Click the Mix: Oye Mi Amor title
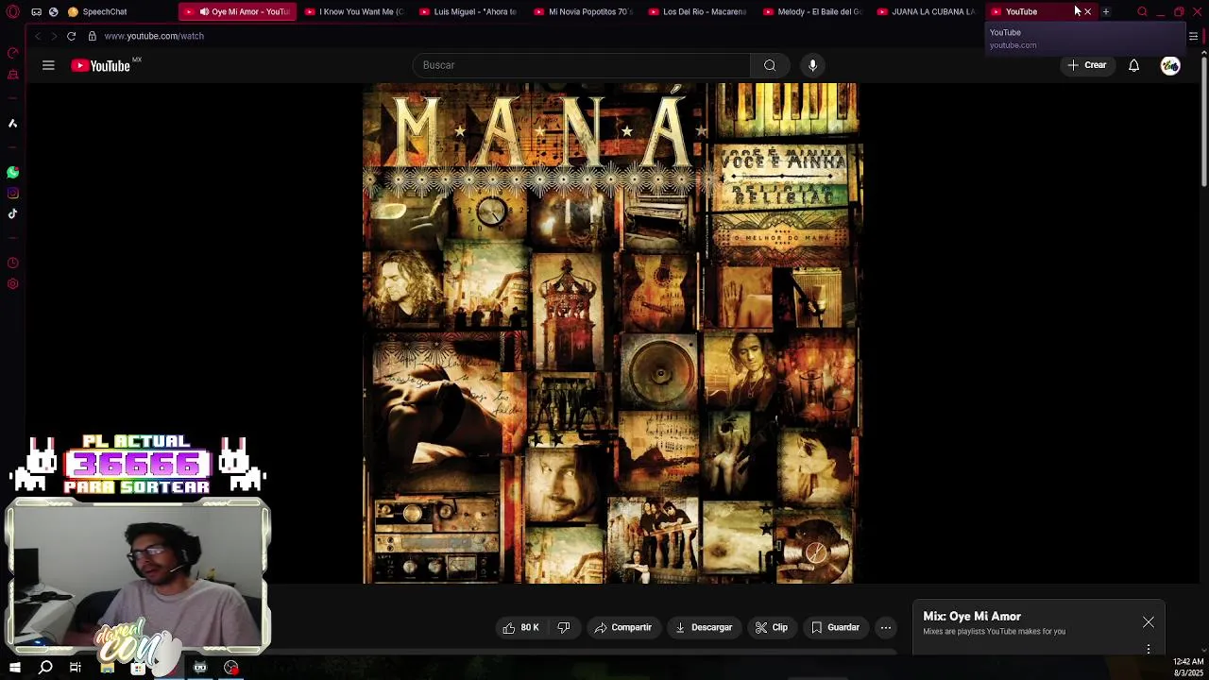 click(x=972, y=616)
